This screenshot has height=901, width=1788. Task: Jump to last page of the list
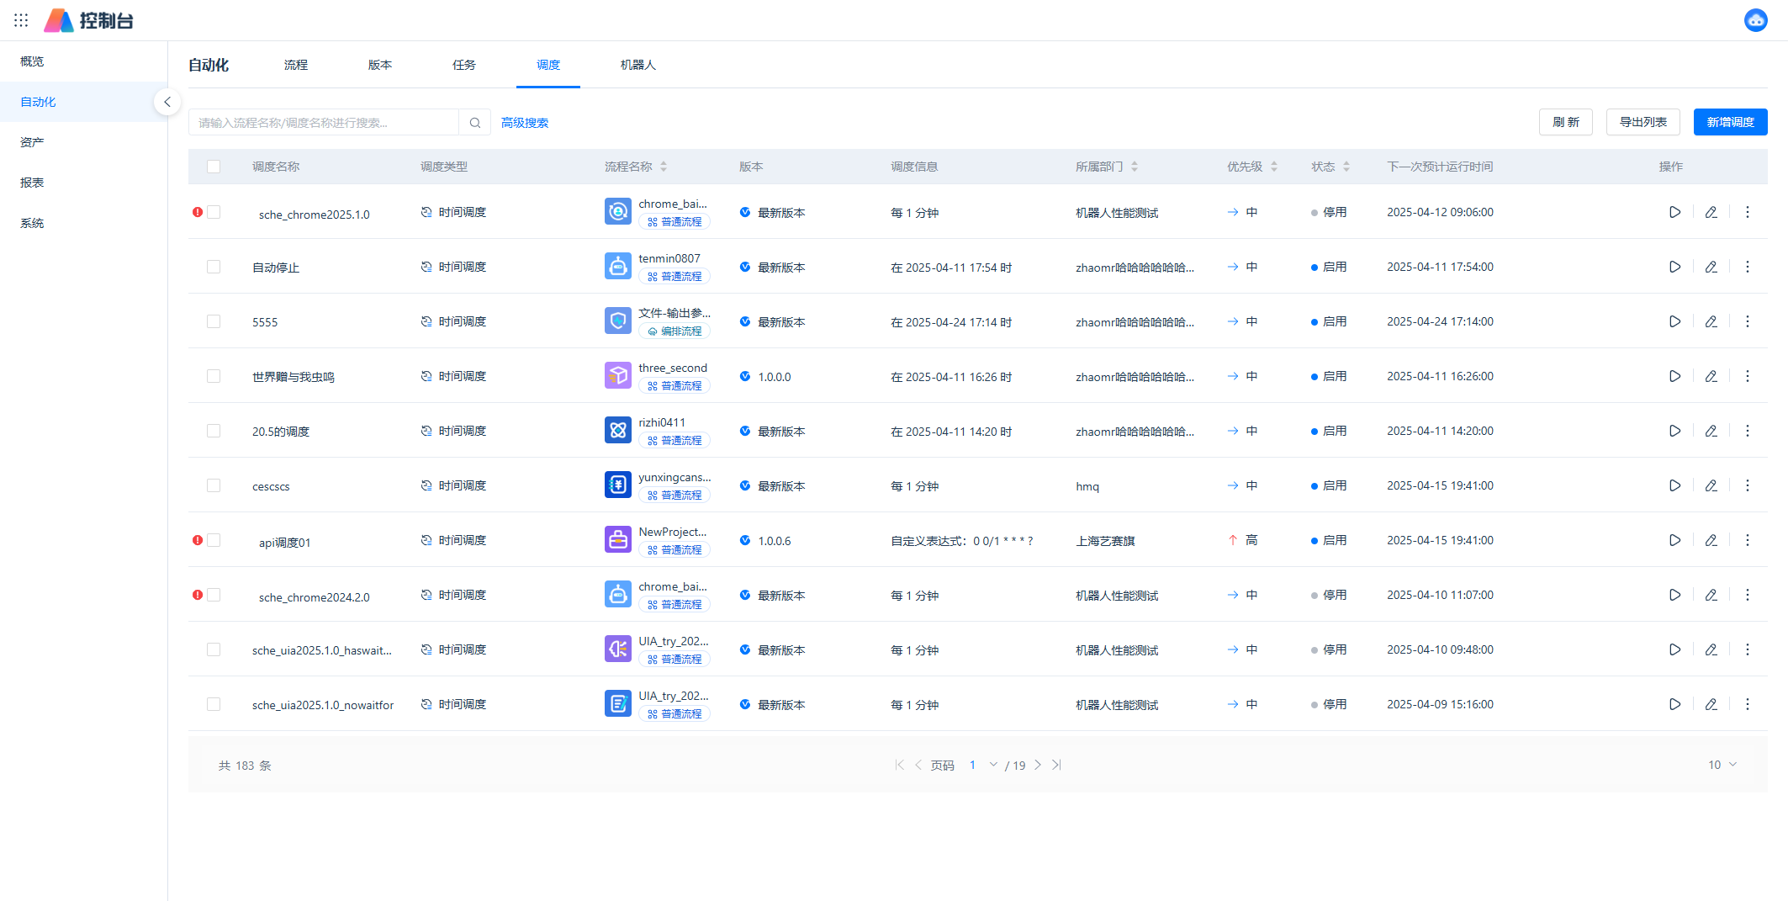pos(1057,765)
